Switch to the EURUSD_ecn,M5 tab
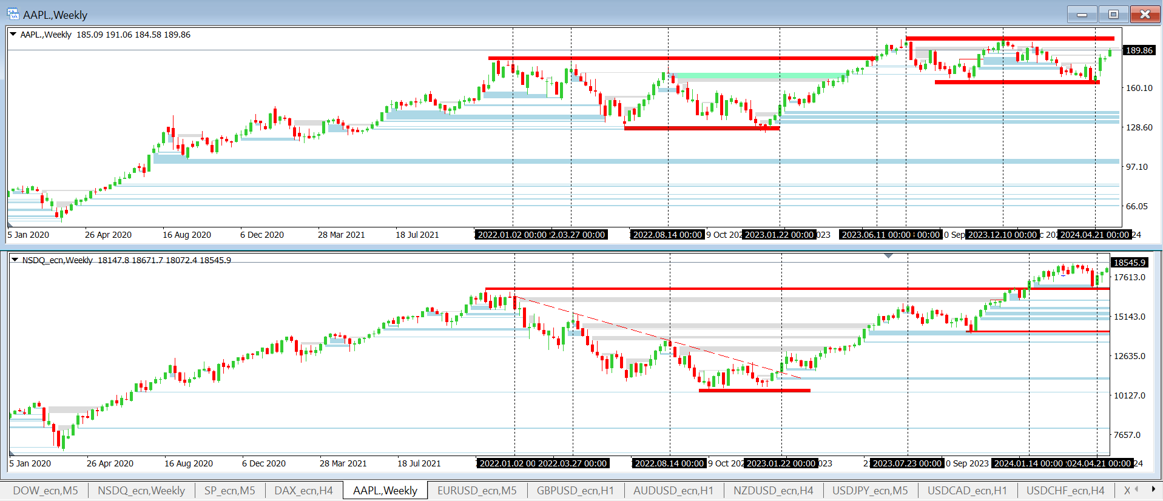Viewport: 1163px width, 501px height. (x=477, y=490)
